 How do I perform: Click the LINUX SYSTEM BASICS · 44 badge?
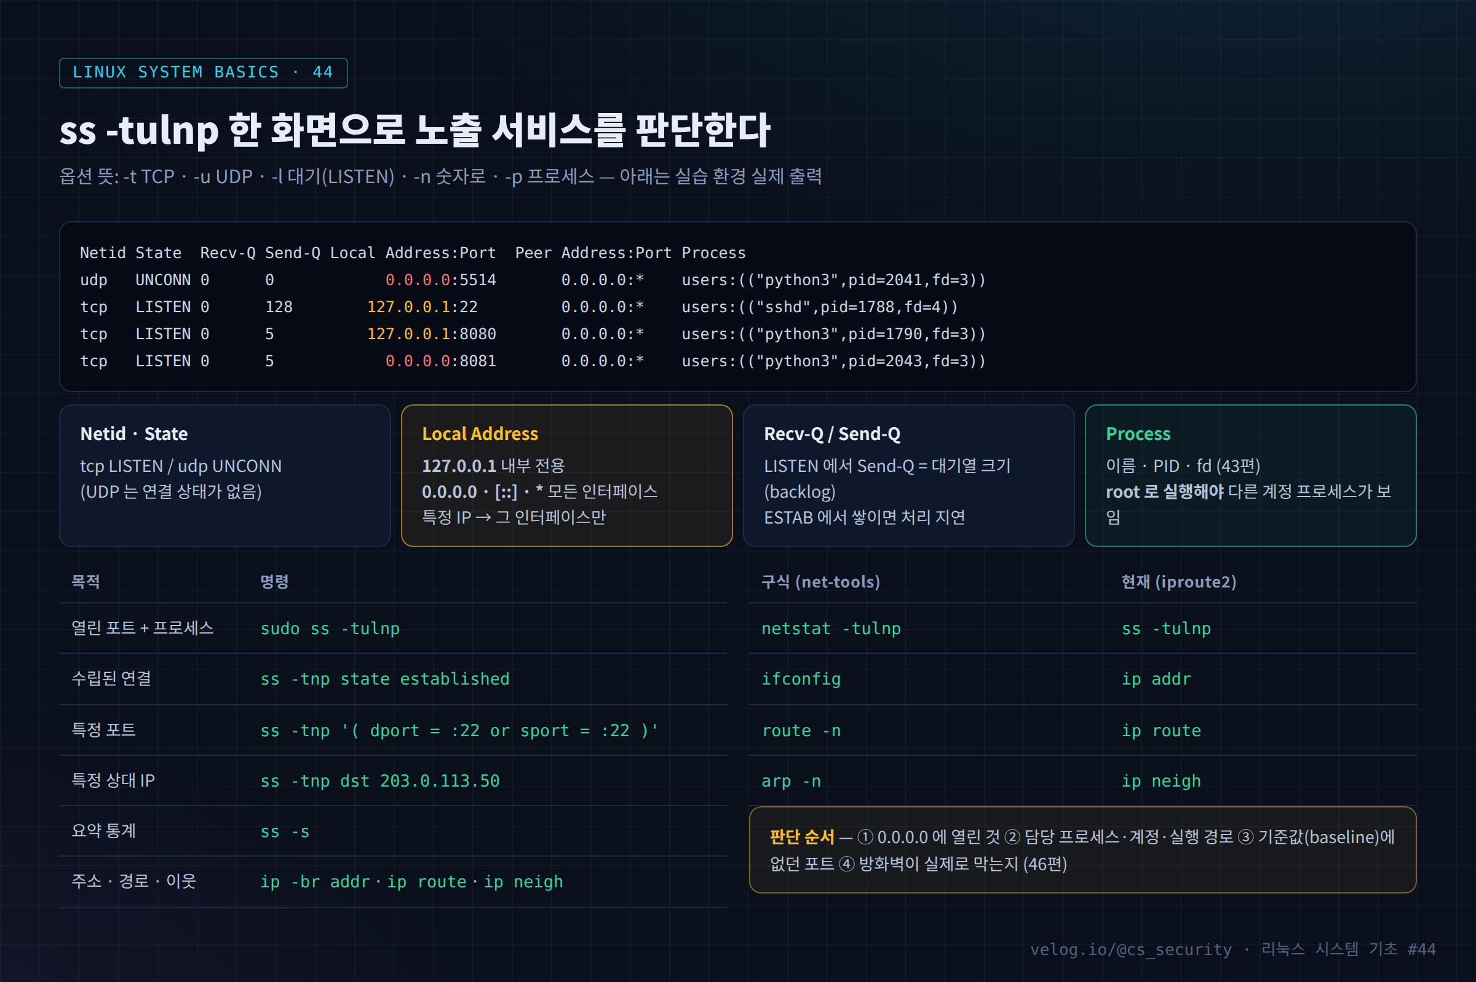pyautogui.click(x=203, y=73)
